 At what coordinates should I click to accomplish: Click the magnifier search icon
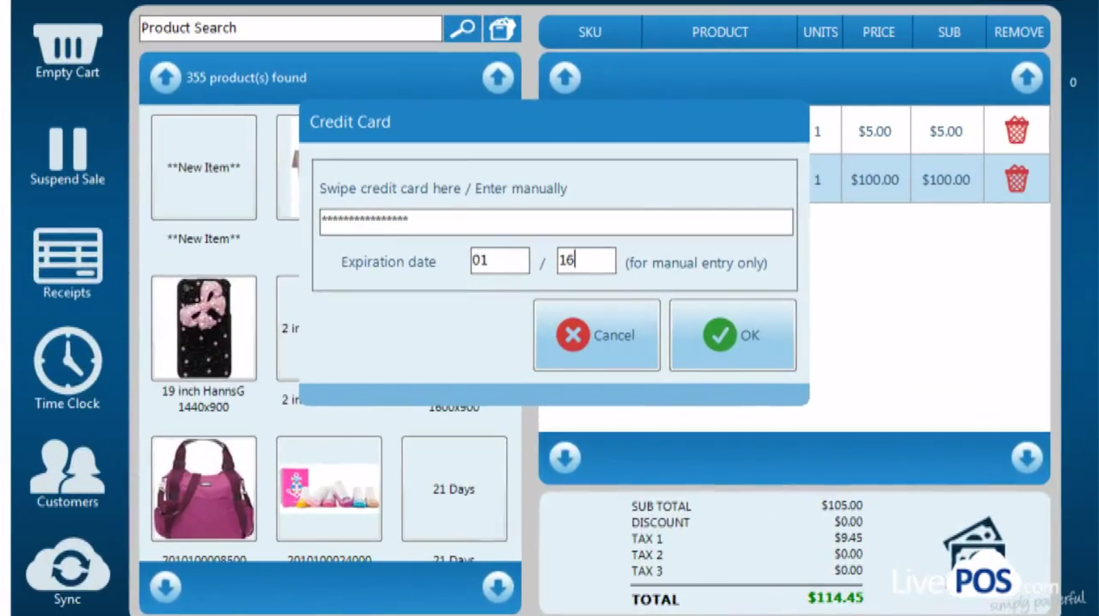tap(462, 29)
